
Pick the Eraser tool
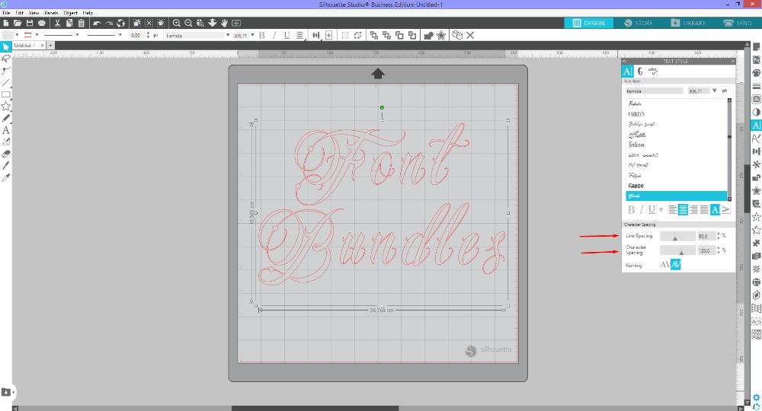coord(6,154)
